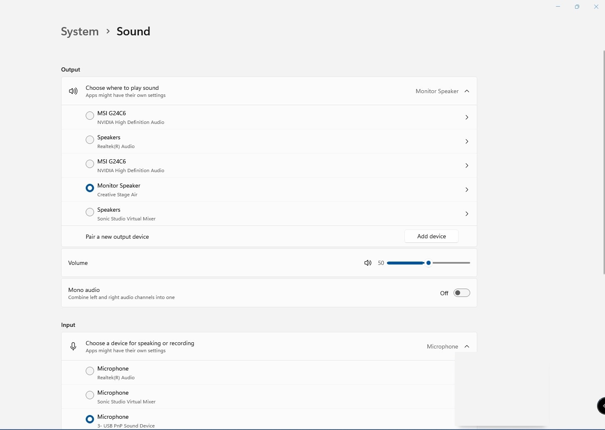Screen dimensions: 605x430
Task: Open Sonic Studio Virtual Mixer Speakers properties chevron
Action: (467, 214)
